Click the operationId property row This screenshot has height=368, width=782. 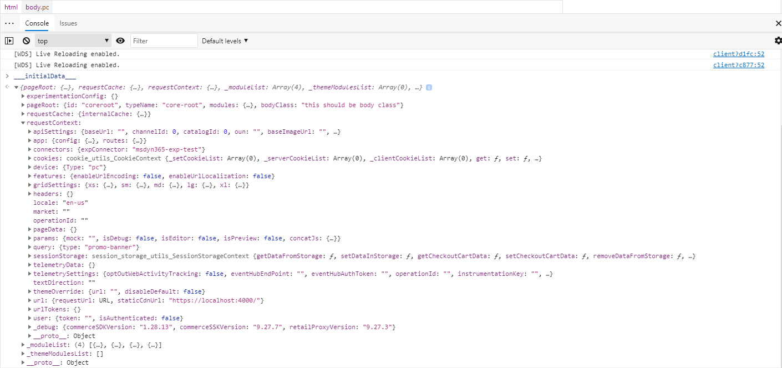61,220
